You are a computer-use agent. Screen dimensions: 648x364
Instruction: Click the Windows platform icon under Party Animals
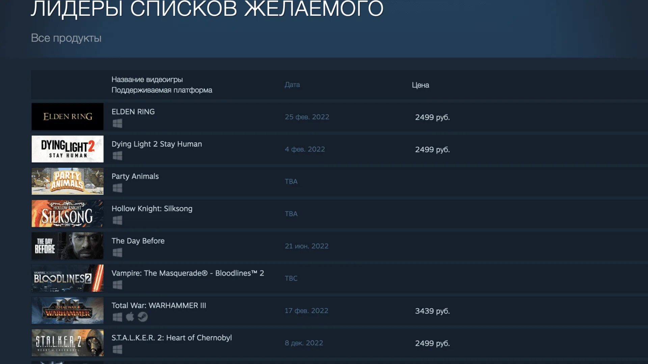[117, 188]
